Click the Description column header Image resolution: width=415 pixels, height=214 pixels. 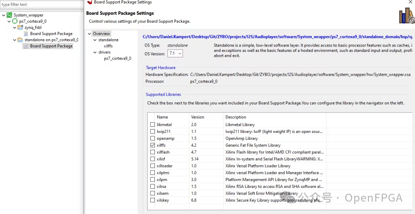[x=236, y=117]
